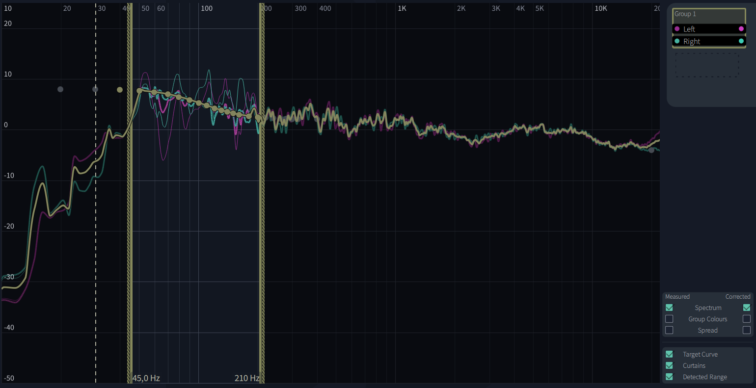
Task: Select the Right channel row
Action: pyautogui.click(x=709, y=41)
